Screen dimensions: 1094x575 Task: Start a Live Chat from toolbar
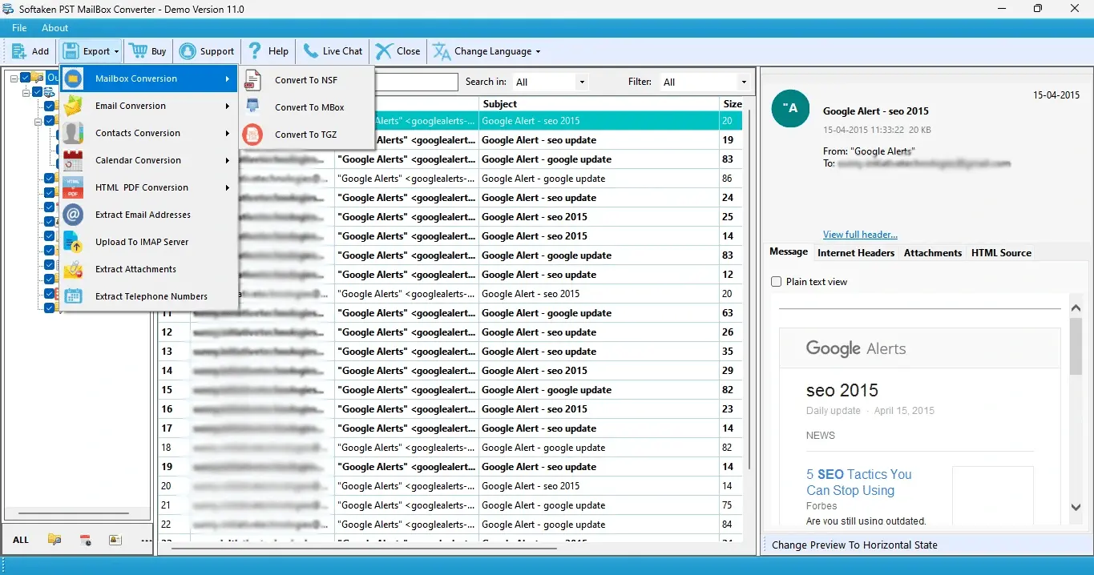[x=333, y=51]
